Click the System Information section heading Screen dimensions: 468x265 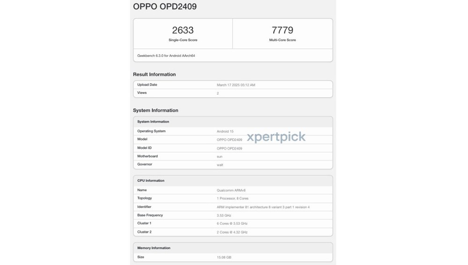pyautogui.click(x=155, y=110)
